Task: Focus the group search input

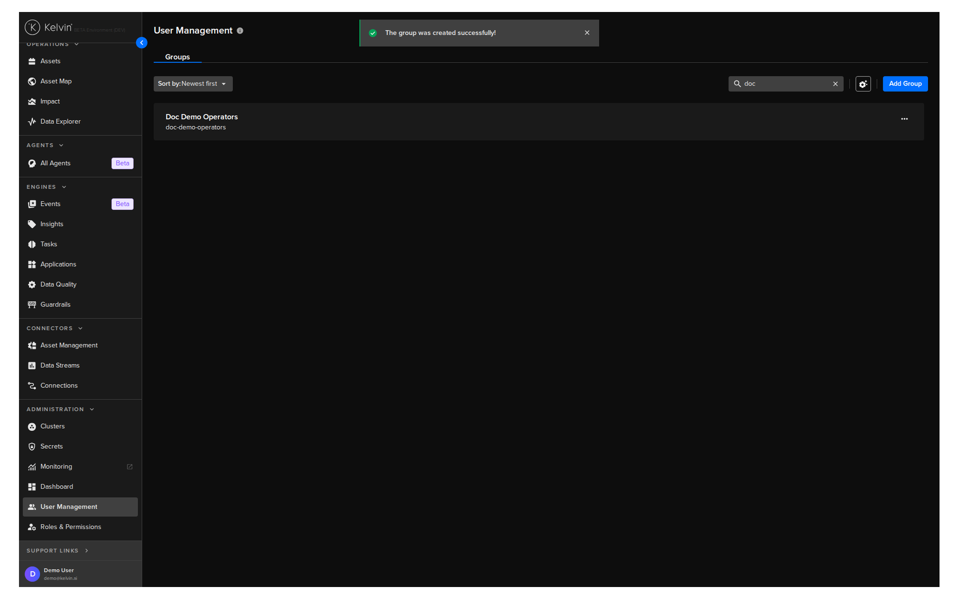Action: [x=787, y=84]
